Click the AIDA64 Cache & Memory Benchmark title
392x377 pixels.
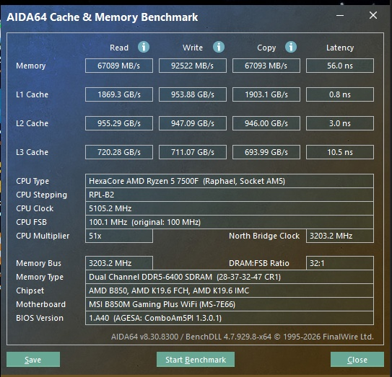click(x=103, y=17)
